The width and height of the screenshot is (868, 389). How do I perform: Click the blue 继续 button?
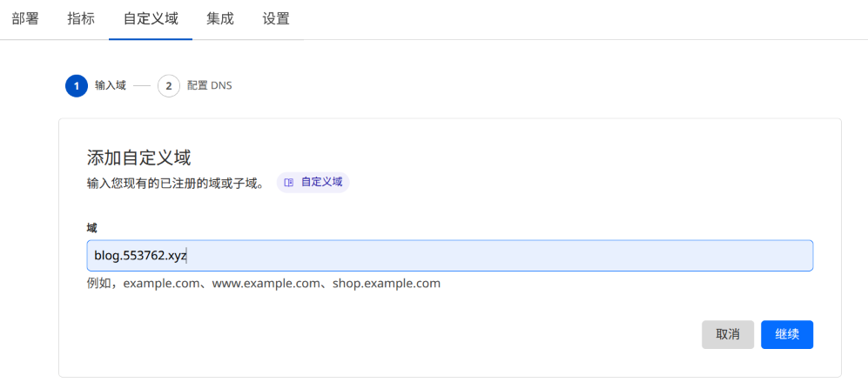click(787, 335)
